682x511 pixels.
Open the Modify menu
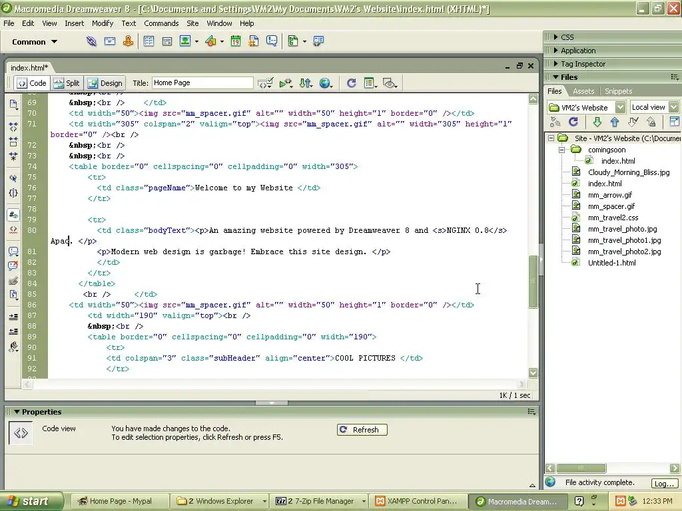click(103, 23)
